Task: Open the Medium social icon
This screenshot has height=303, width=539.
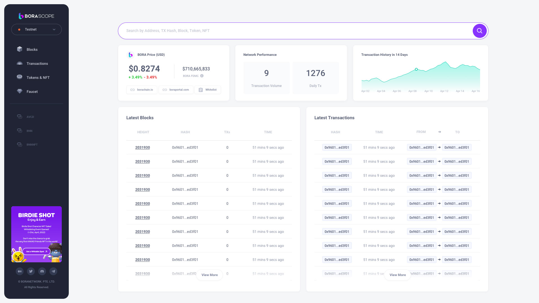Action: [20, 271]
